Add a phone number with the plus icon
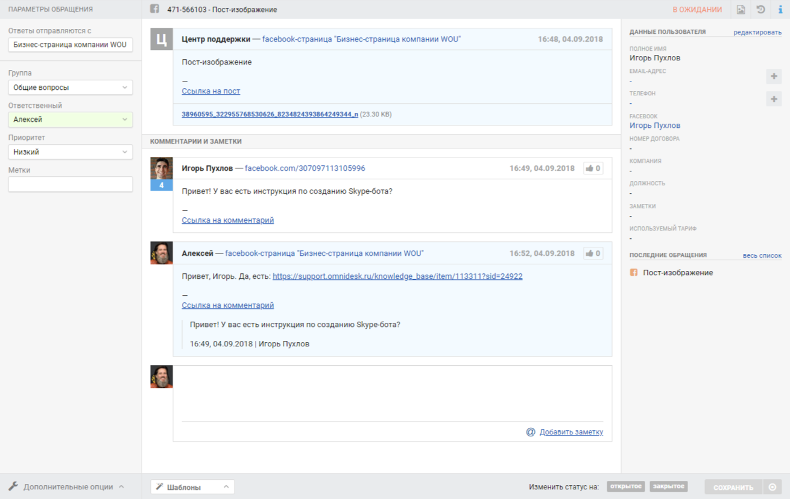Viewport: 790px width, 499px height. (774, 99)
